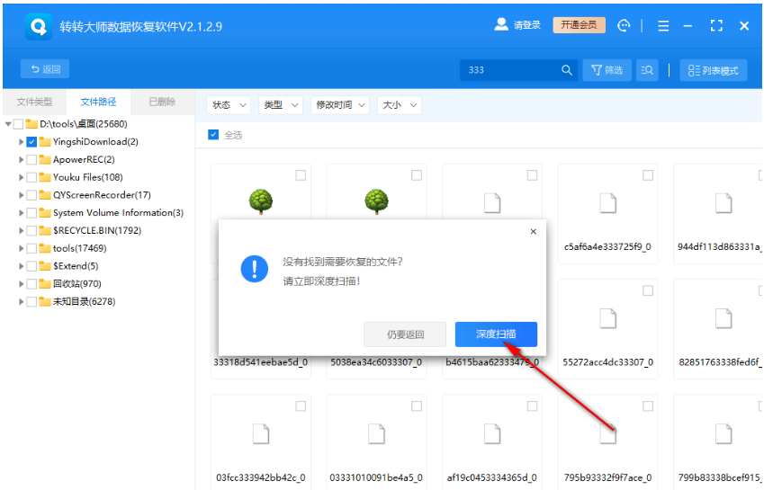The height and width of the screenshot is (490, 764).
Task: Open the 状态 status dropdown
Action: click(x=229, y=105)
